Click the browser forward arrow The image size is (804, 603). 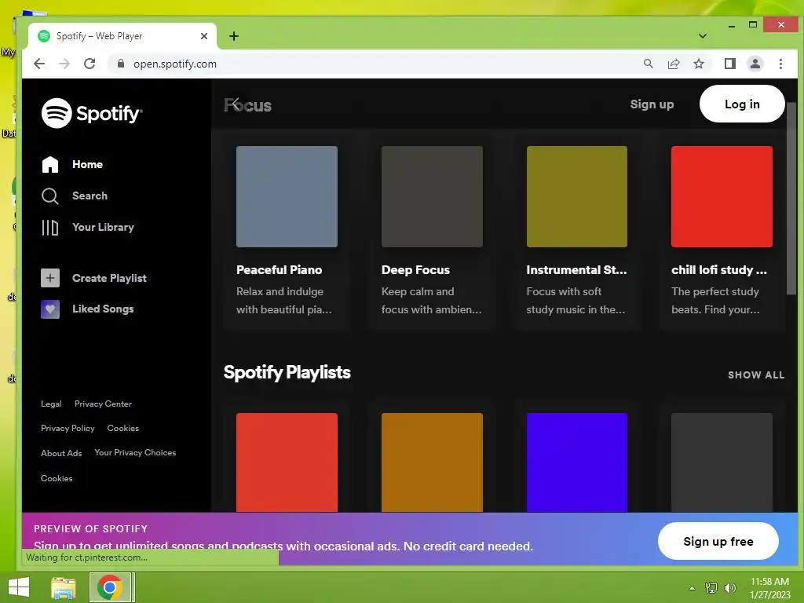coord(64,64)
